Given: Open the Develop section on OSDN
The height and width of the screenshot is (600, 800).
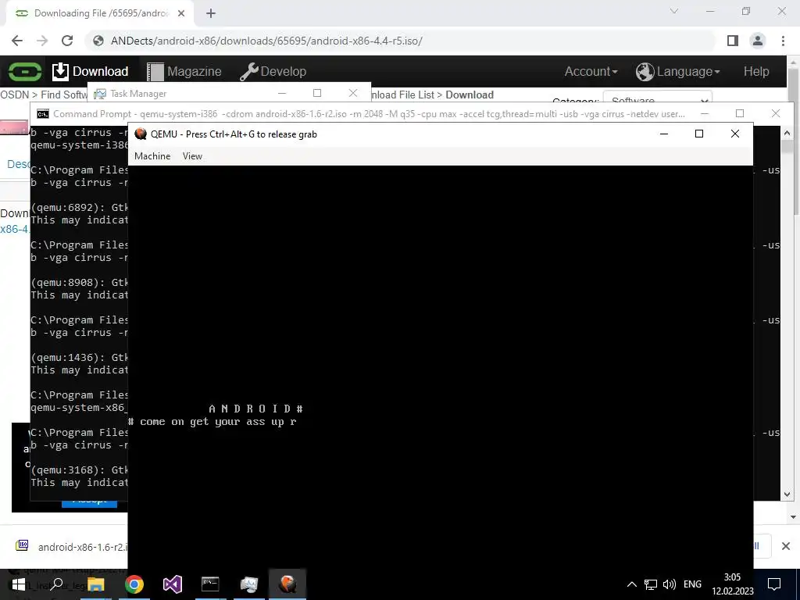Looking at the screenshot, I should (273, 71).
